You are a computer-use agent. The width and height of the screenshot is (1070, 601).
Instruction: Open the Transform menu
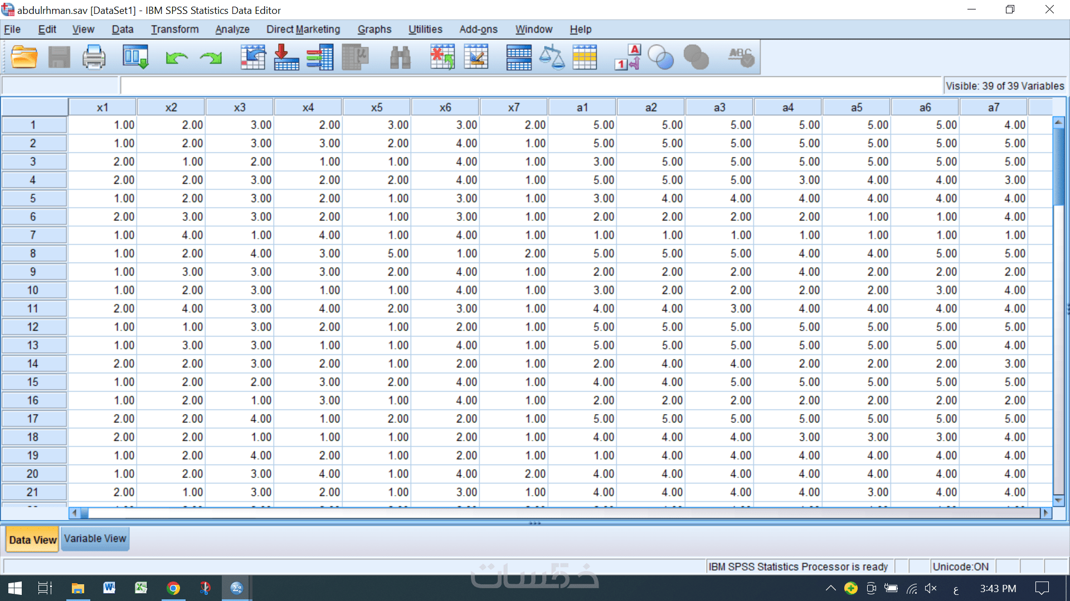[174, 29]
